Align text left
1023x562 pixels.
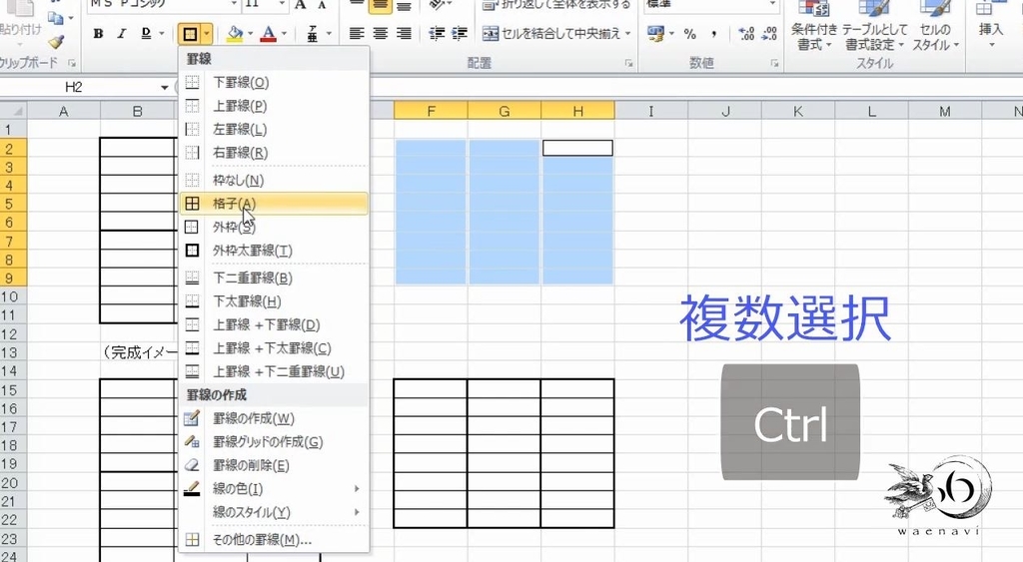click(357, 33)
